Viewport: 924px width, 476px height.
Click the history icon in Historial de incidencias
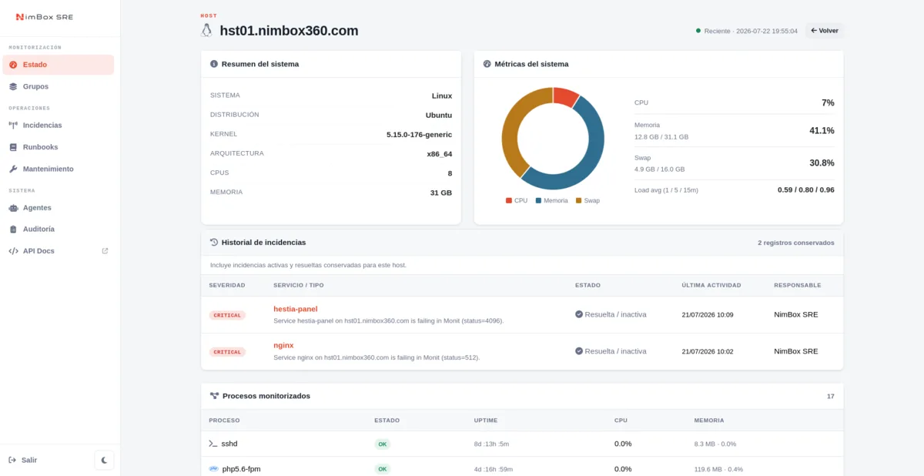pyautogui.click(x=214, y=242)
